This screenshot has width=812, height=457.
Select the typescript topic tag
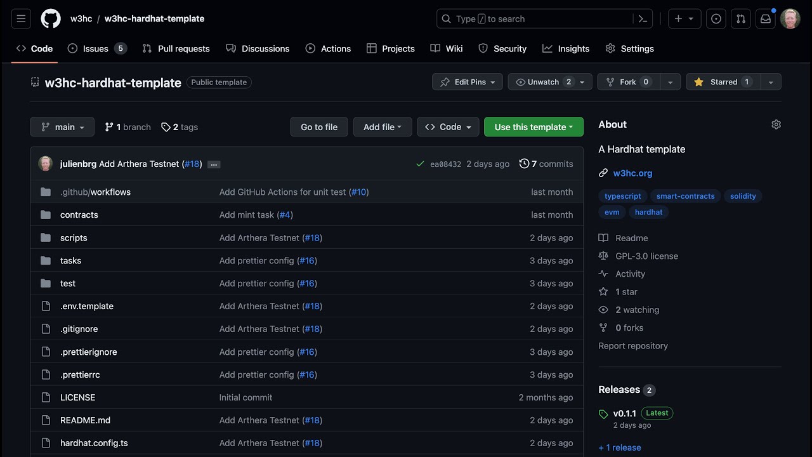[622, 196]
